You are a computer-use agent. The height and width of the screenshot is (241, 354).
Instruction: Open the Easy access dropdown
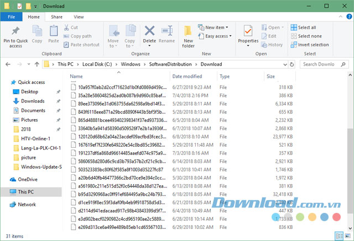[x=215, y=36]
